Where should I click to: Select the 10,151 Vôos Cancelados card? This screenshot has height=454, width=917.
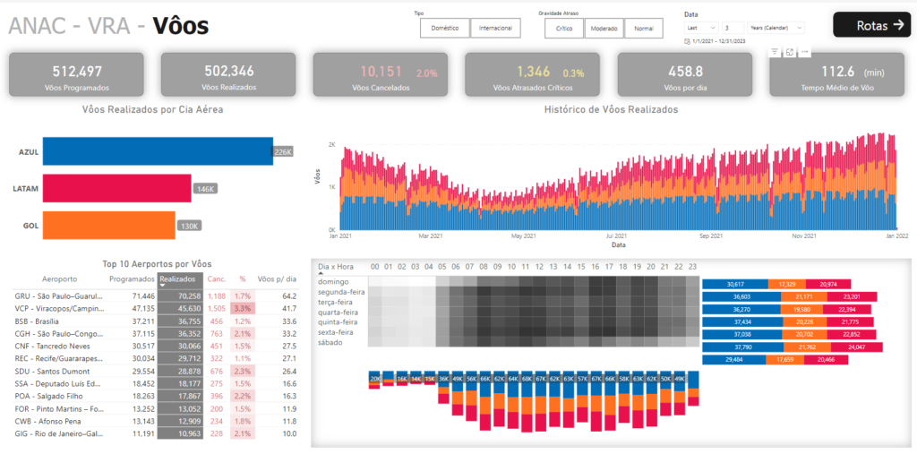pos(380,75)
